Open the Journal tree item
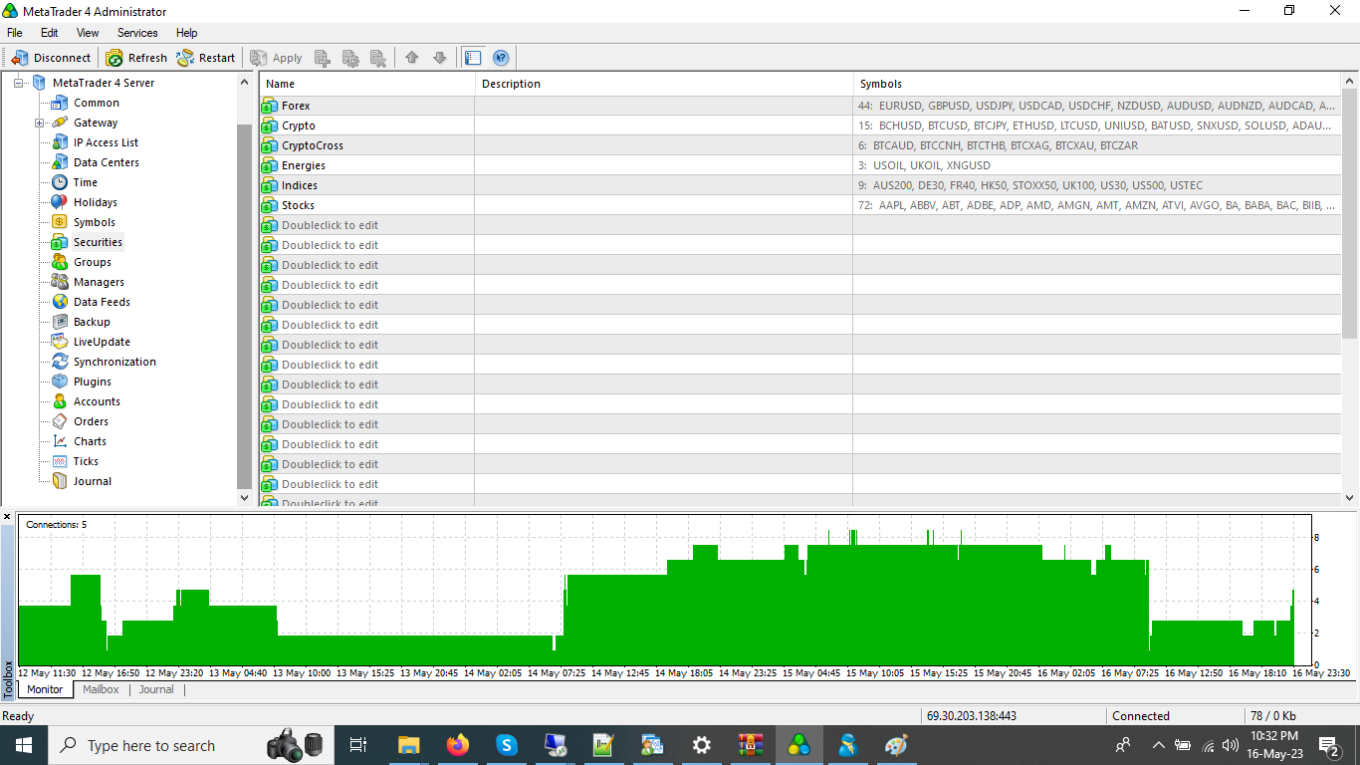Viewport: 1360px width, 765px height. [x=92, y=481]
